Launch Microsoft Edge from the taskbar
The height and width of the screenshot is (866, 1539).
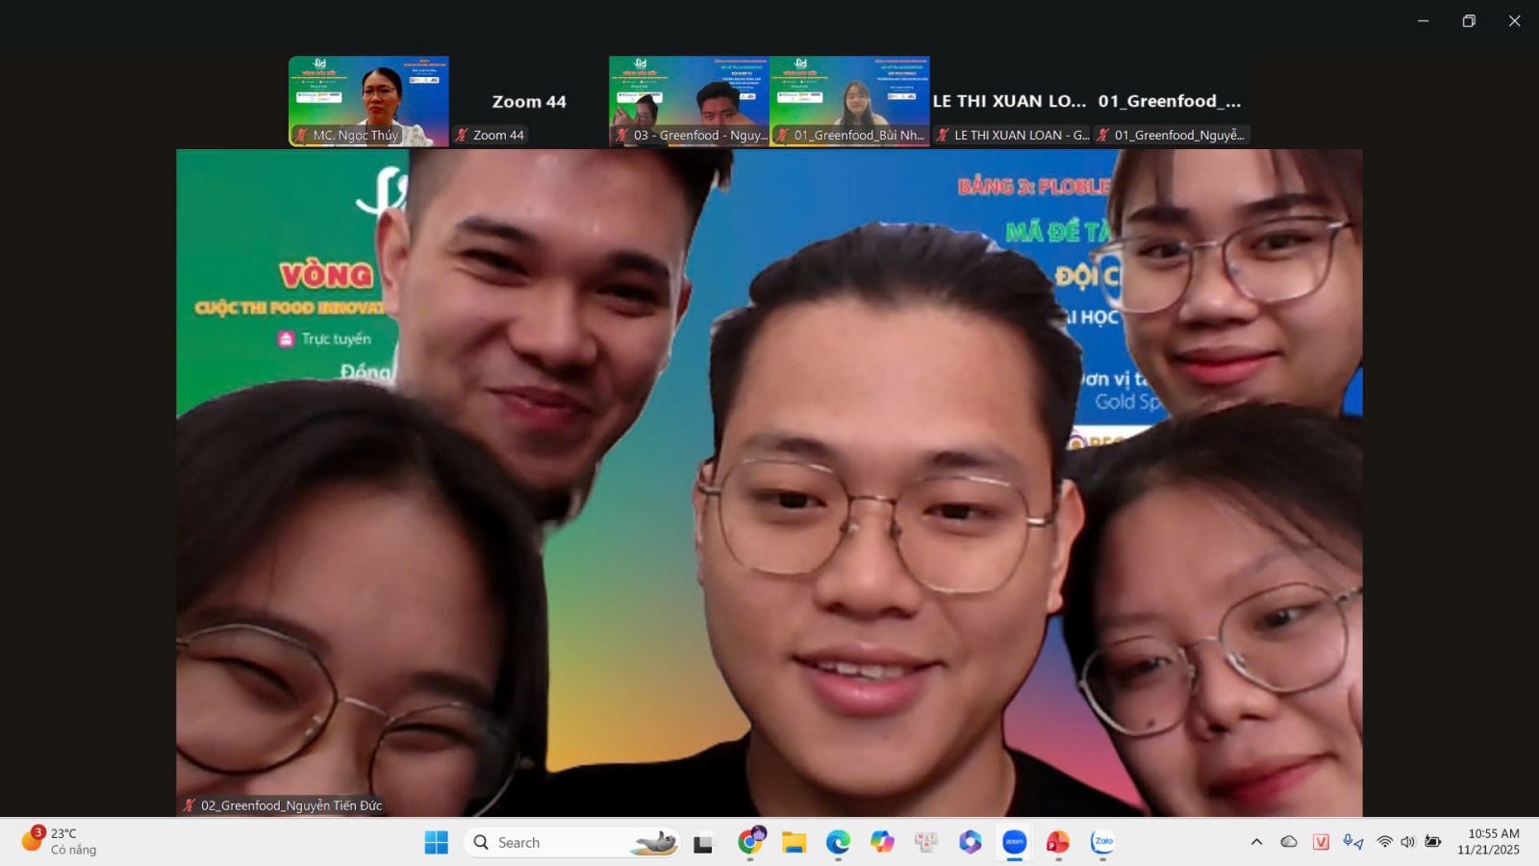pos(838,843)
